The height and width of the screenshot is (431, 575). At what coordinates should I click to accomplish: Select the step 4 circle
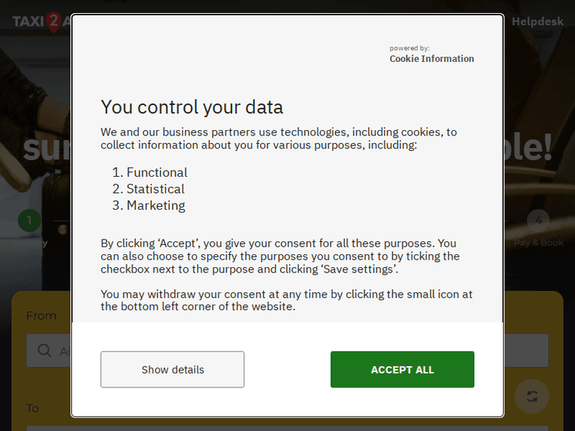[x=538, y=221]
